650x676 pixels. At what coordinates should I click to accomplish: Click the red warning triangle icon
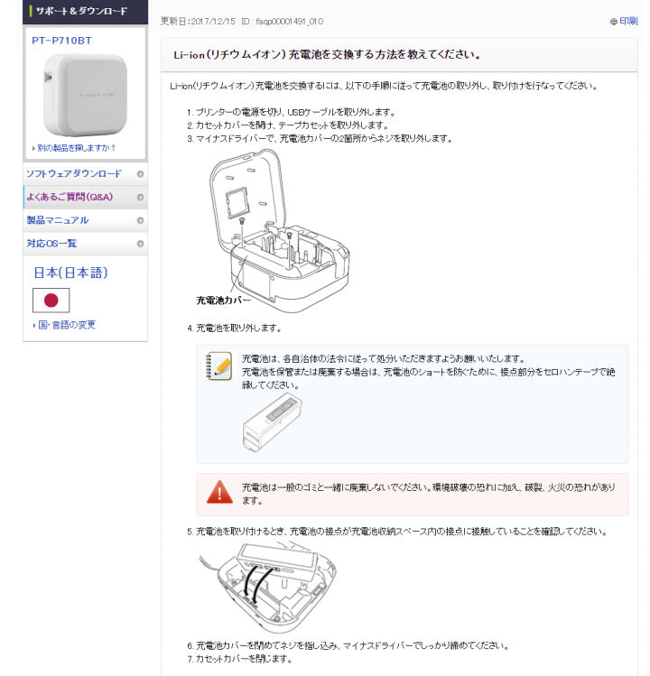pyautogui.click(x=219, y=492)
